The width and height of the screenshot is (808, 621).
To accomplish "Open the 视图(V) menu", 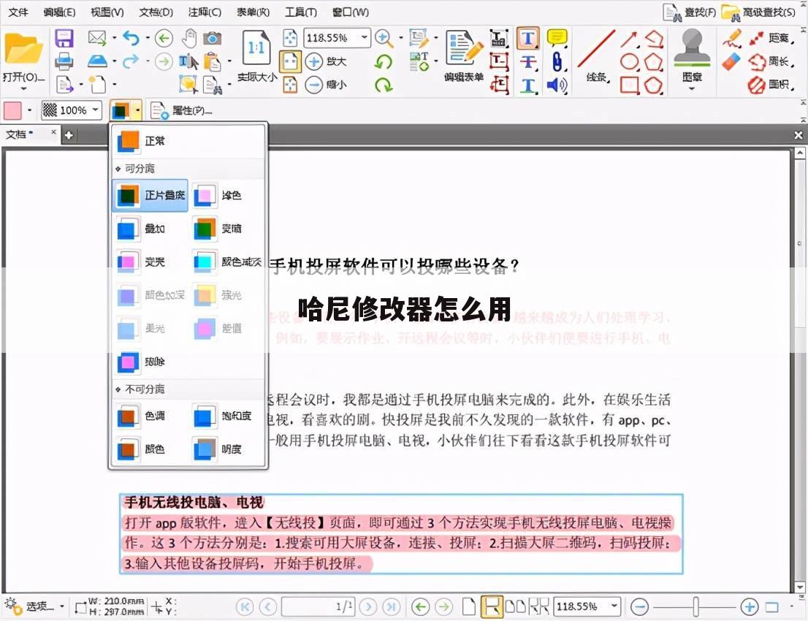I will click(107, 12).
